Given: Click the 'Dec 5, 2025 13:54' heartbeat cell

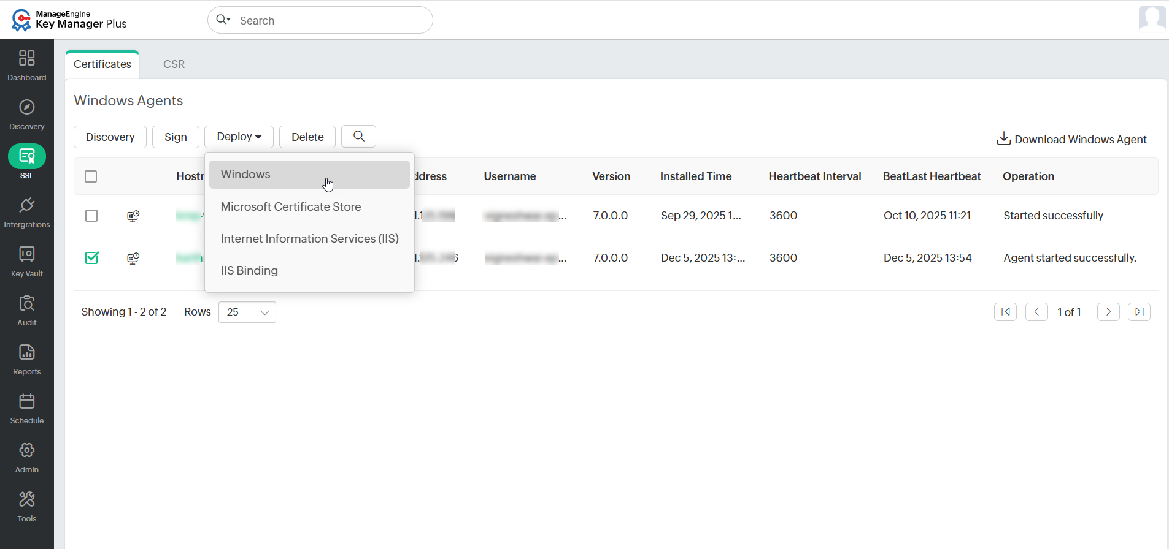Looking at the screenshot, I should click(x=927, y=258).
